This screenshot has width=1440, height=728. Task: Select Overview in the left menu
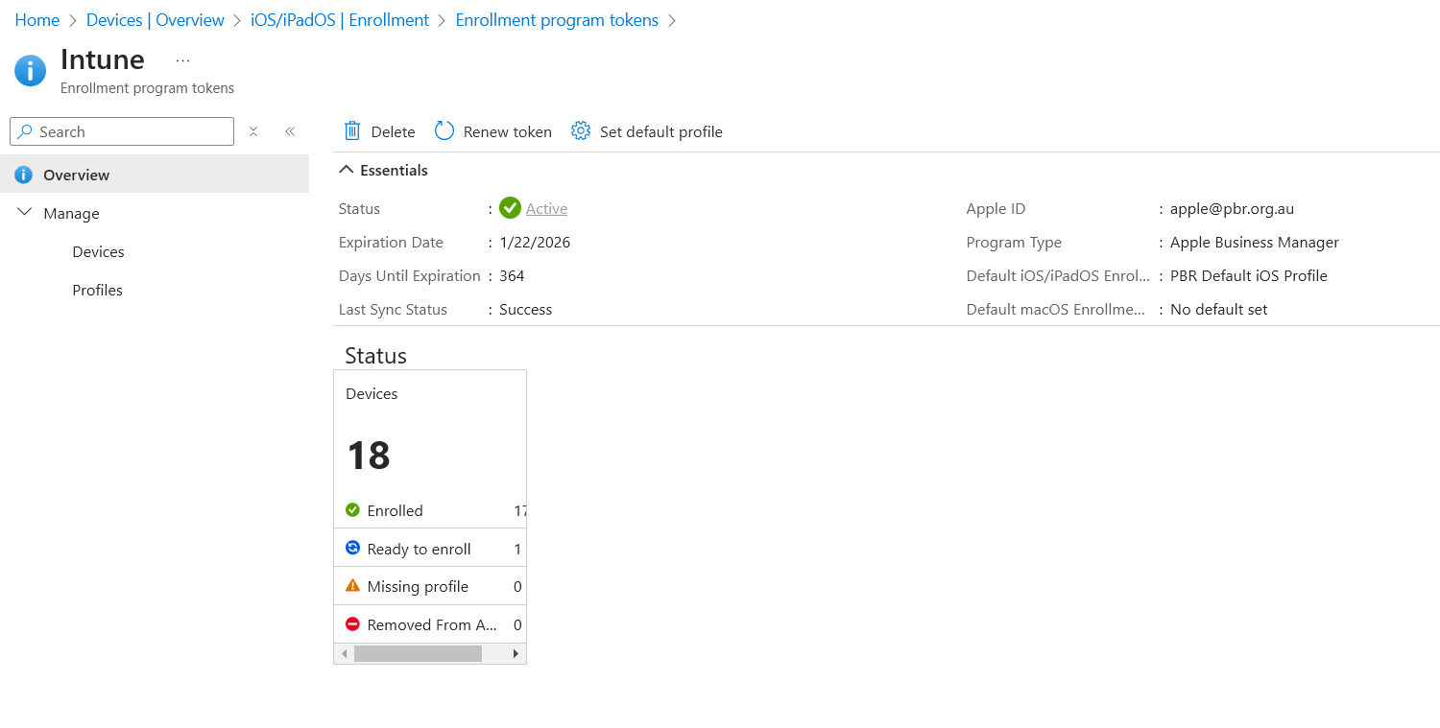[155, 175]
